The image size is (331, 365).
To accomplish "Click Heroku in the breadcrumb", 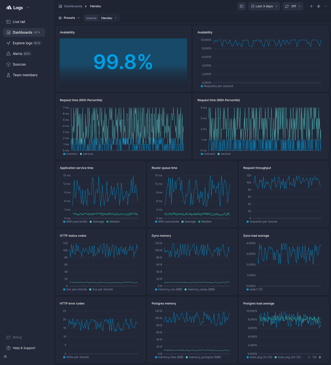I will [x=95, y=6].
